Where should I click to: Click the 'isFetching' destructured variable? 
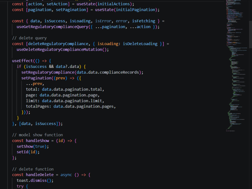pyautogui.click(x=144, y=21)
